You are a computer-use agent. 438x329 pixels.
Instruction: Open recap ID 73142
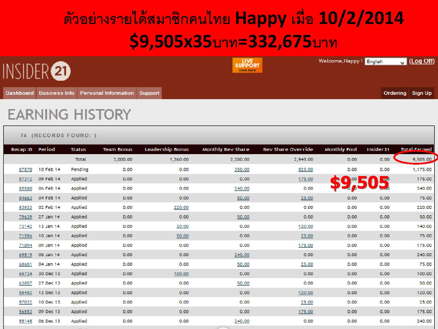[25, 226]
